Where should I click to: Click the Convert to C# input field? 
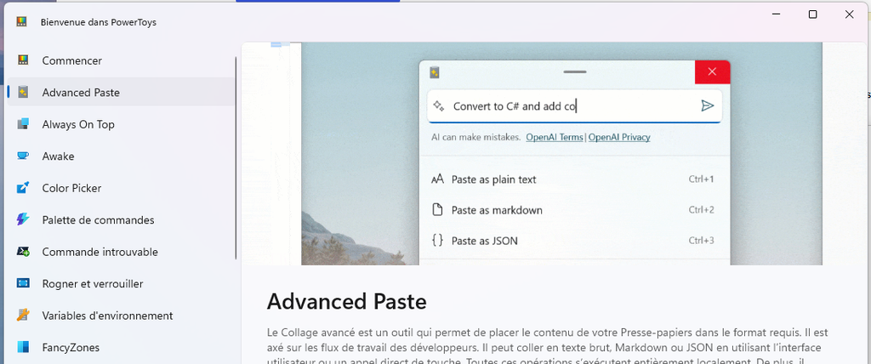click(573, 106)
